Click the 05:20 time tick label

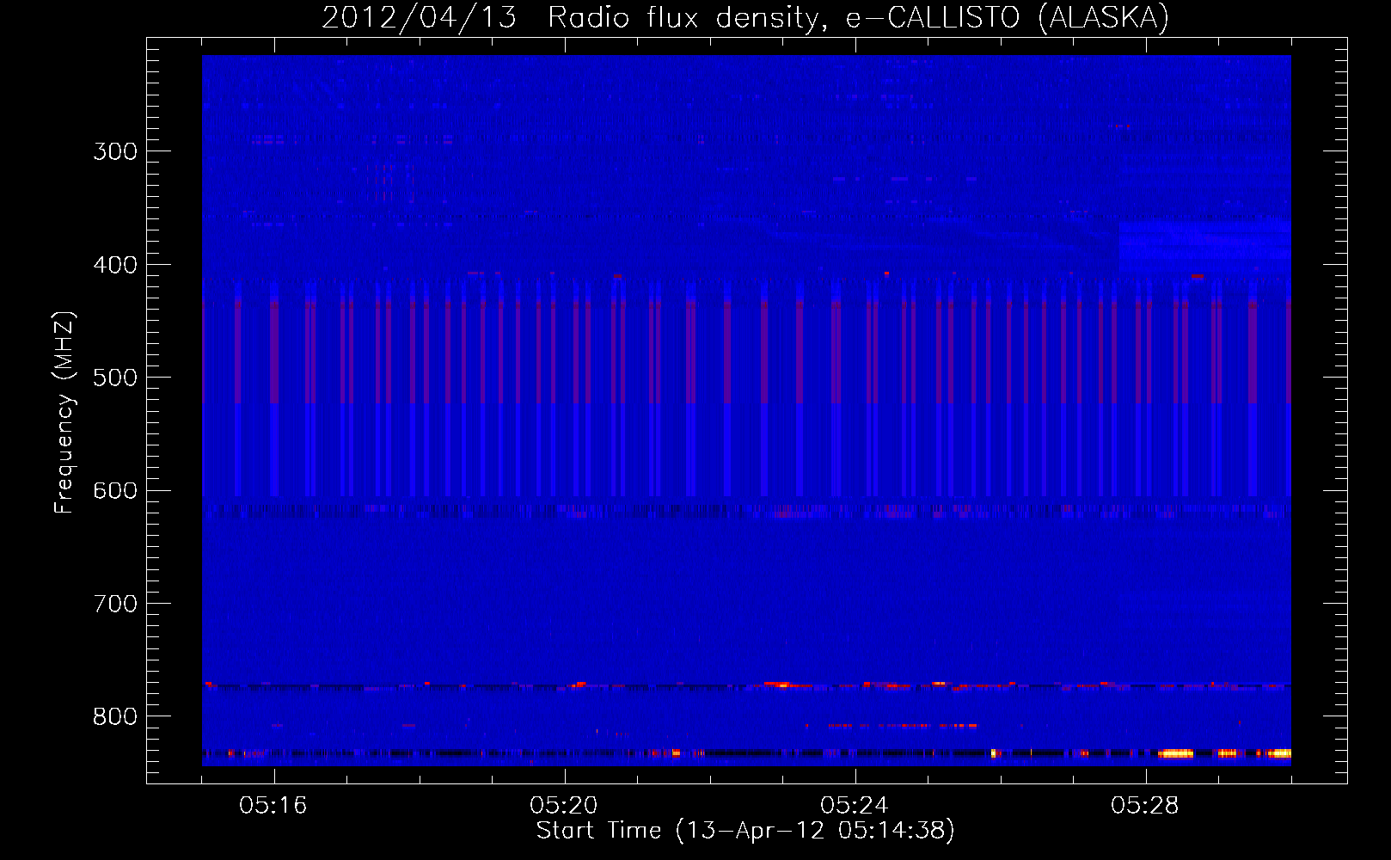pyautogui.click(x=564, y=805)
